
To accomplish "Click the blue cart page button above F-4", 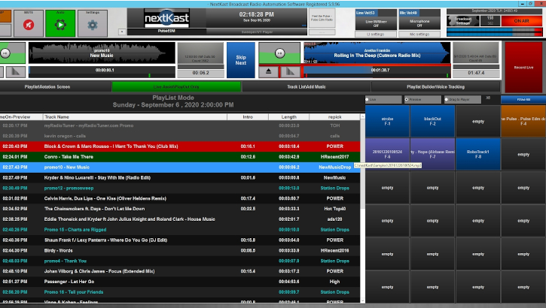I will point(523,100).
